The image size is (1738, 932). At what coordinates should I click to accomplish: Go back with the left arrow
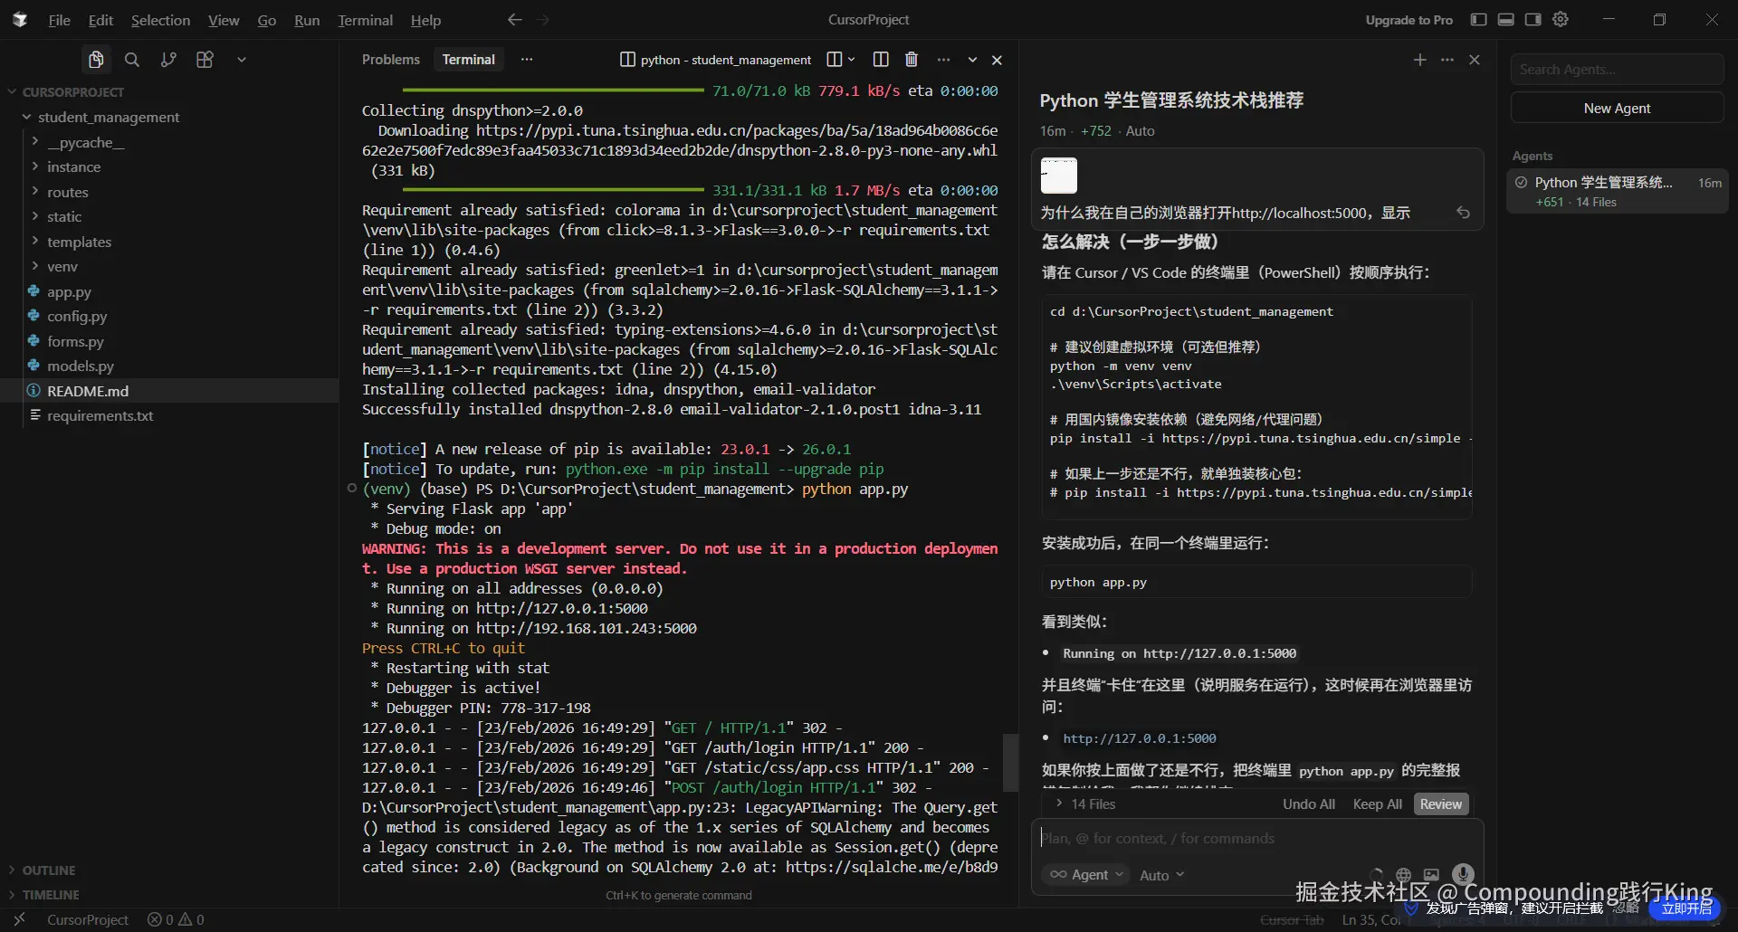514,19
